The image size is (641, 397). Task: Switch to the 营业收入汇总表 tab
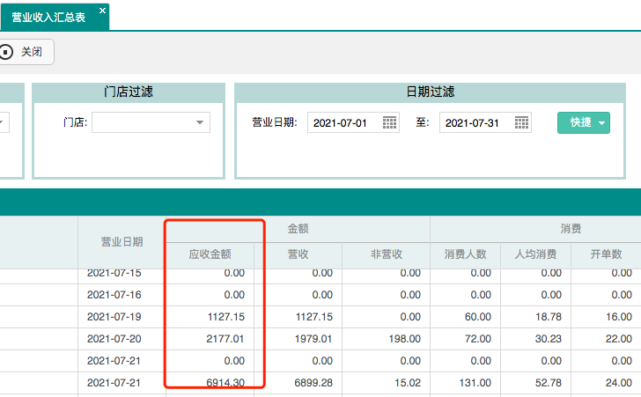point(48,17)
